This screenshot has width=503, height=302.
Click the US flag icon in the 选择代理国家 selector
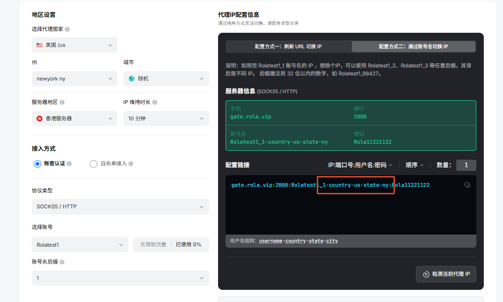[x=39, y=45]
